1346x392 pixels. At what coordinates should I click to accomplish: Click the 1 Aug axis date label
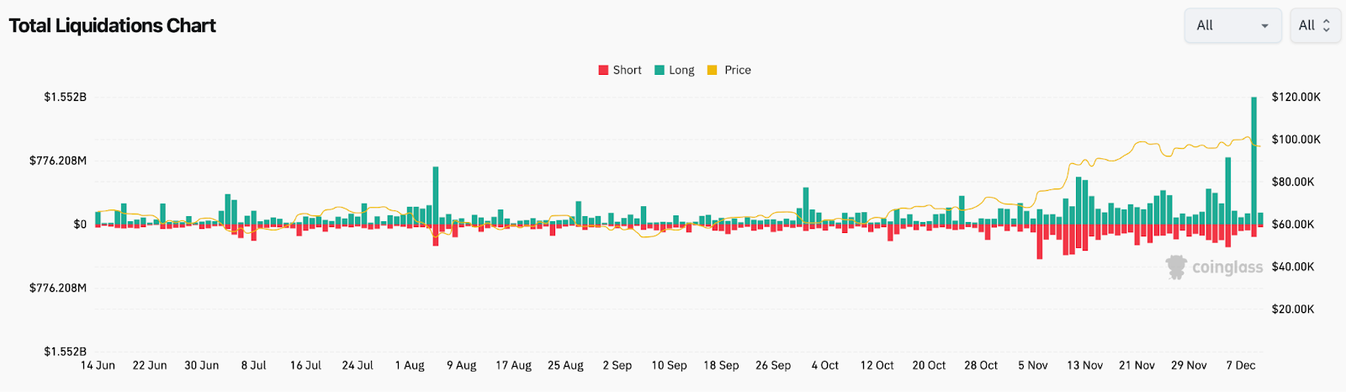pyautogui.click(x=410, y=365)
